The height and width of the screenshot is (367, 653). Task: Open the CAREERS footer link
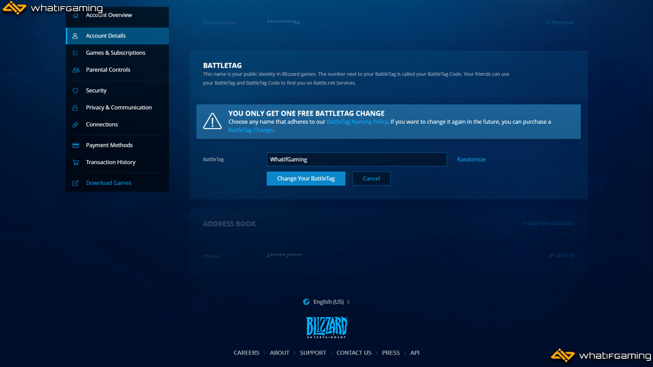pos(246,353)
